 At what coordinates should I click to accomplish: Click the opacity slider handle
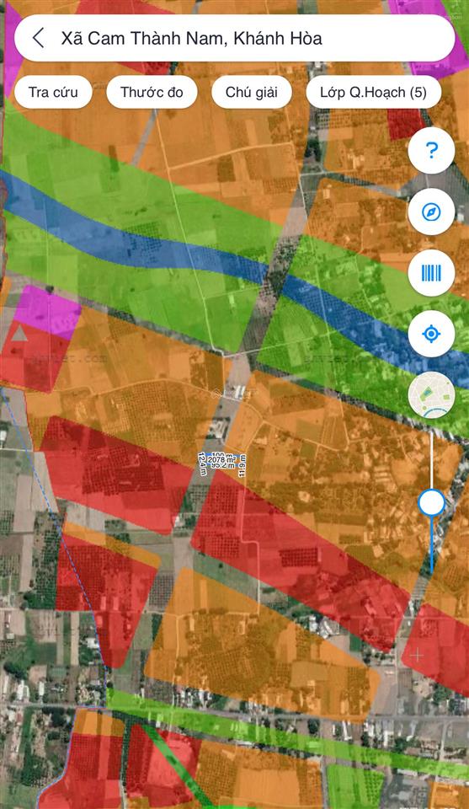click(431, 502)
